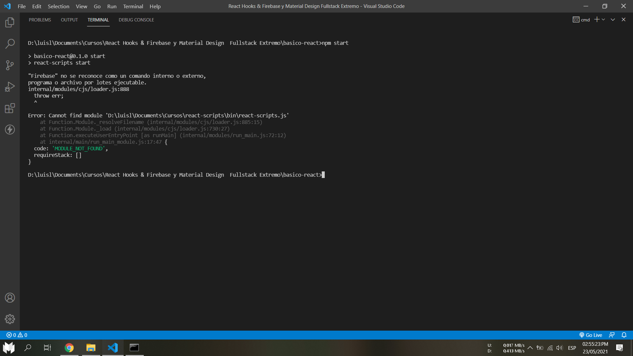Show hidden system tray icons
The width and height of the screenshot is (633, 356).
pyautogui.click(x=530, y=348)
